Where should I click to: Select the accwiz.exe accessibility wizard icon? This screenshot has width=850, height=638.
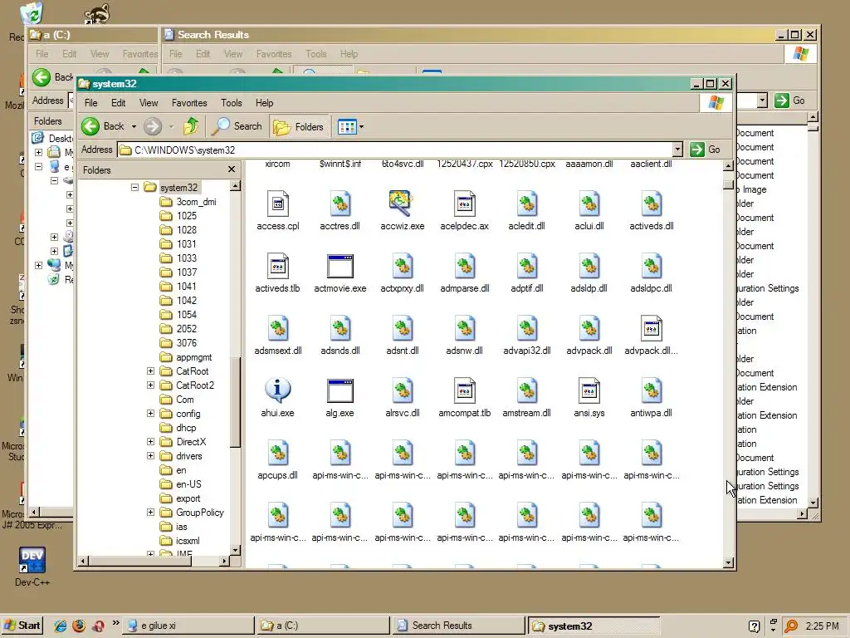(x=402, y=204)
